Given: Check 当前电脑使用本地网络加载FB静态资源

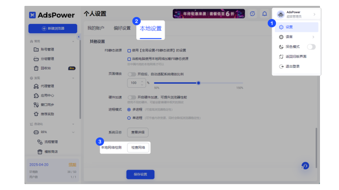Looking at the screenshot, I should click(x=129, y=59).
